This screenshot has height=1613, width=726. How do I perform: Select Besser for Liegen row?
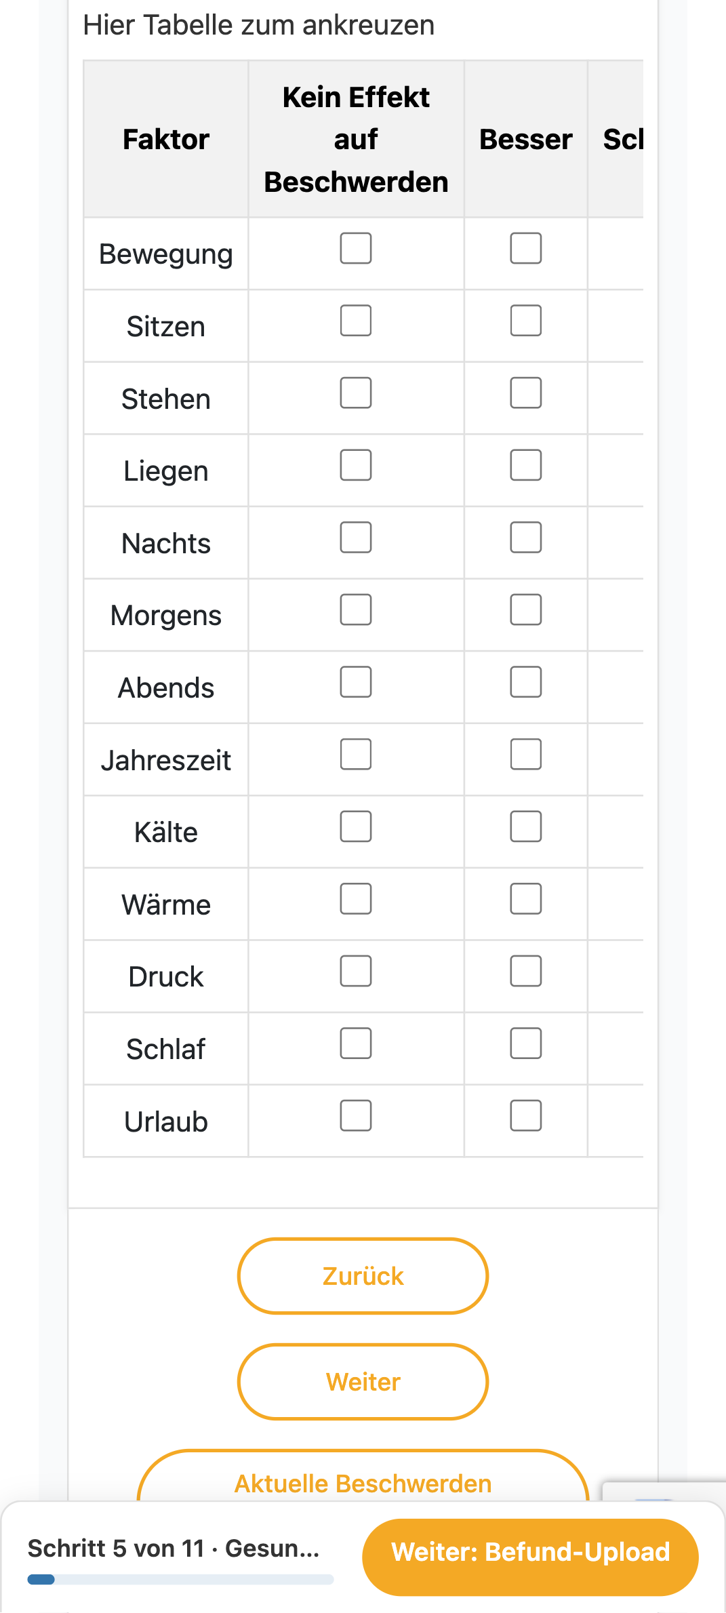(526, 465)
